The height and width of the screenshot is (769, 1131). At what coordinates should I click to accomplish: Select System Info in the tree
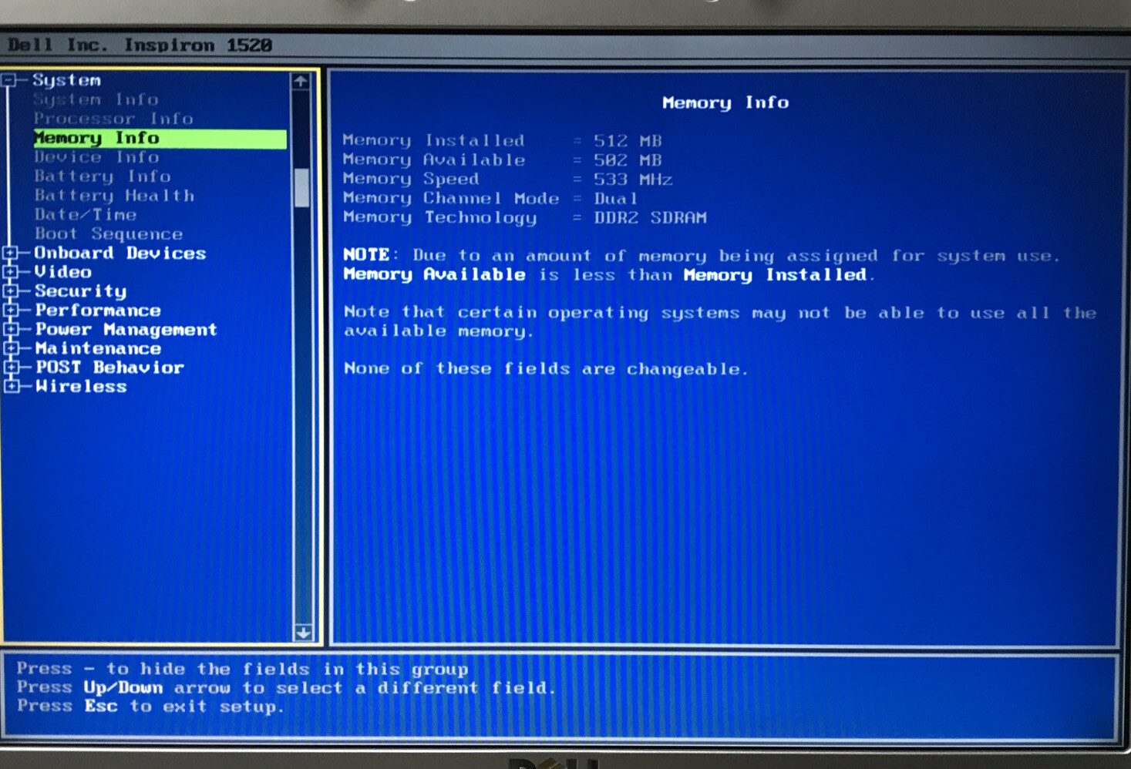[96, 99]
